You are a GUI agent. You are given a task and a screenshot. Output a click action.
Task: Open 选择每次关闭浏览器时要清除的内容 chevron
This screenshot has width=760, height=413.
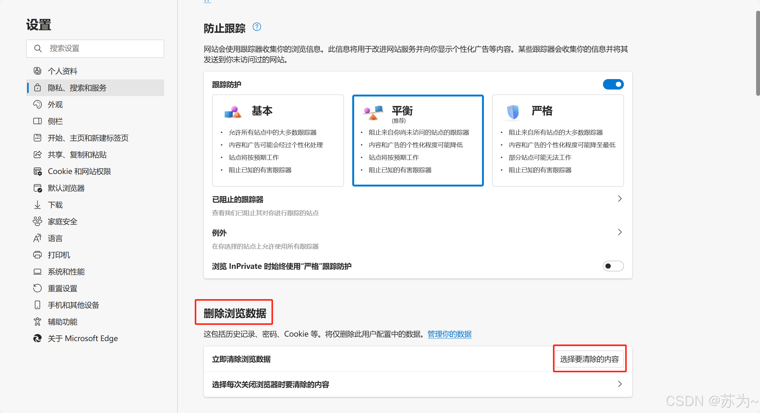[620, 384]
